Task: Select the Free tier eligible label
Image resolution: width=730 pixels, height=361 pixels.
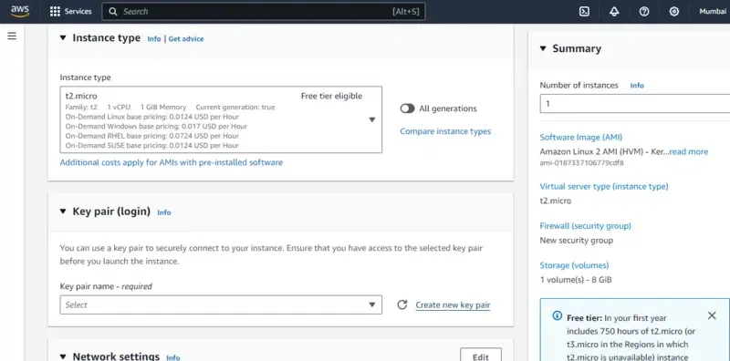Action: click(x=331, y=97)
